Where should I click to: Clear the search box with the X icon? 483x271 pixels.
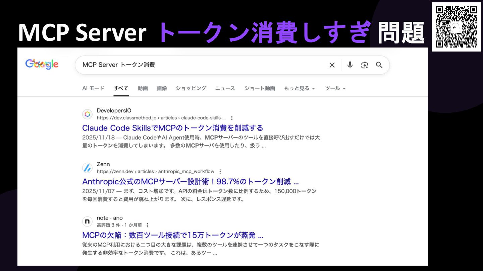tap(332, 65)
